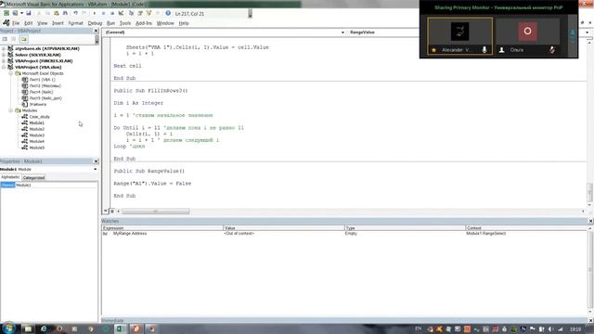This screenshot has height=334, width=594.
Task: Open the Edit menu
Action: click(x=29, y=23)
